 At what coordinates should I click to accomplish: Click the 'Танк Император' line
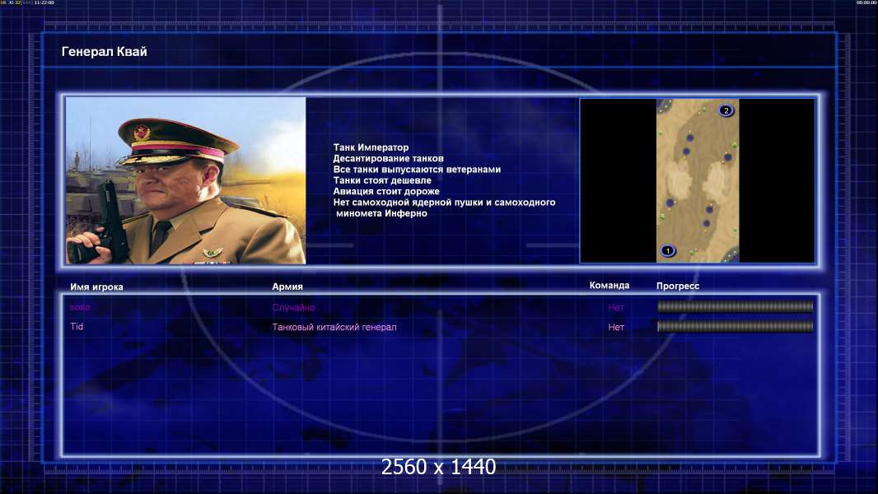(371, 147)
